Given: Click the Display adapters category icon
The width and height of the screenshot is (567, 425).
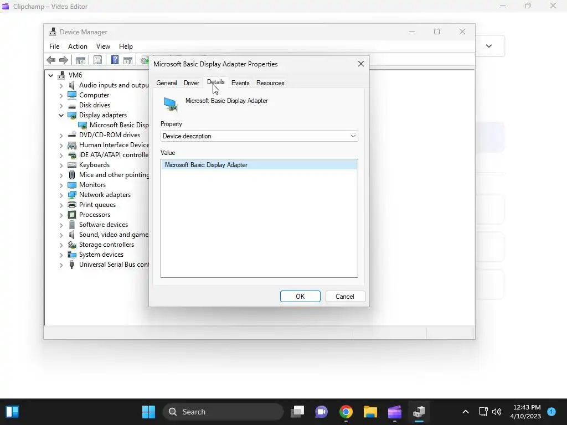Looking at the screenshot, I should 72,115.
